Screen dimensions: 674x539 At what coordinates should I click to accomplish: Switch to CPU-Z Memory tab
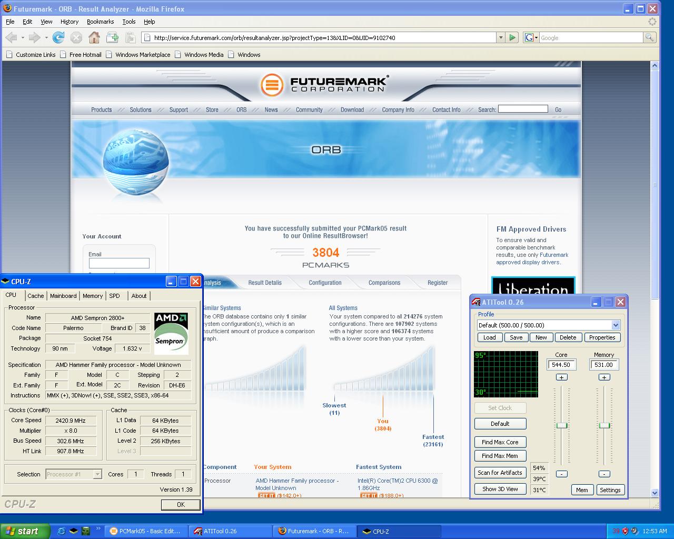[93, 296]
